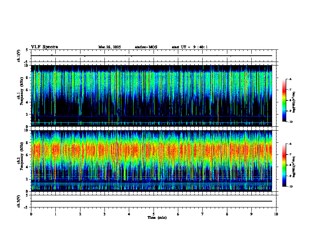The width and height of the screenshot is (311, 240).
Task: Click time-axis tick label "1"
Action: 55,214
